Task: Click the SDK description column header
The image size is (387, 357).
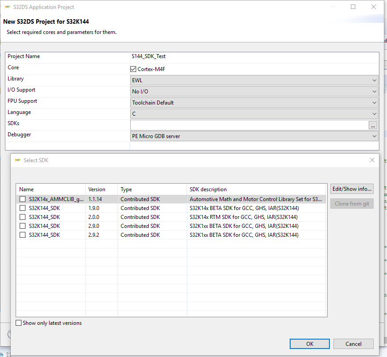Action: (x=256, y=189)
